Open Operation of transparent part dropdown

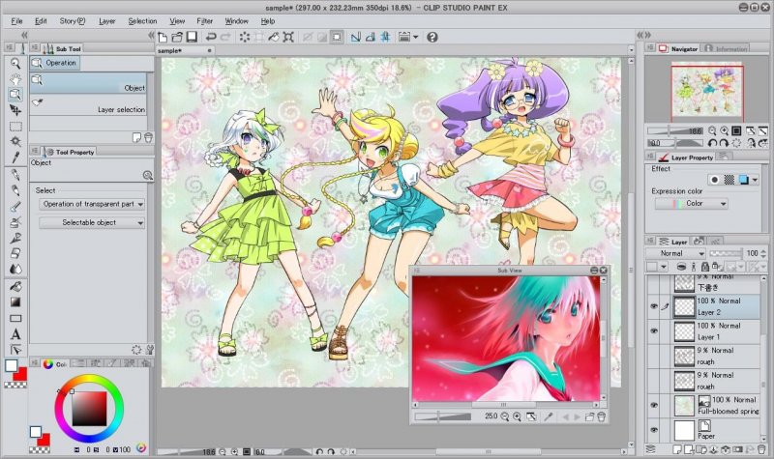[x=92, y=204]
